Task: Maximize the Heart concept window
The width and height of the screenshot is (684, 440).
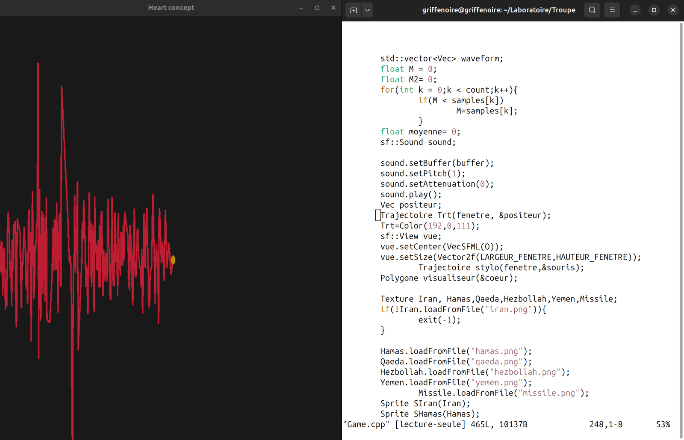Action: [317, 8]
